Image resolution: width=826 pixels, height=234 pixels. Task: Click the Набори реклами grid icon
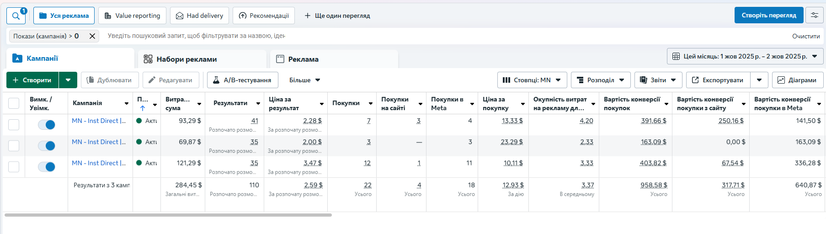click(148, 59)
